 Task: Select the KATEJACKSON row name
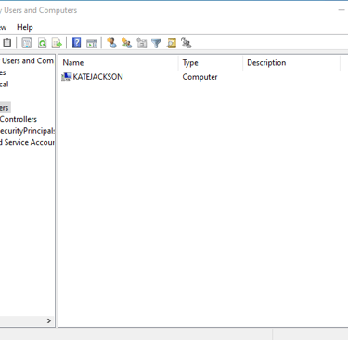pos(97,77)
